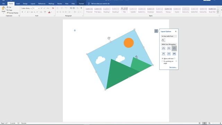Choose Through text wrapping icon
The height and width of the screenshot is (125, 222).
(x=174, y=48)
